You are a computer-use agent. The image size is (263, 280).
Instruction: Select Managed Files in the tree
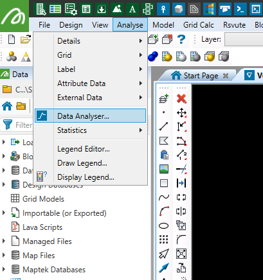pyautogui.click(x=47, y=241)
